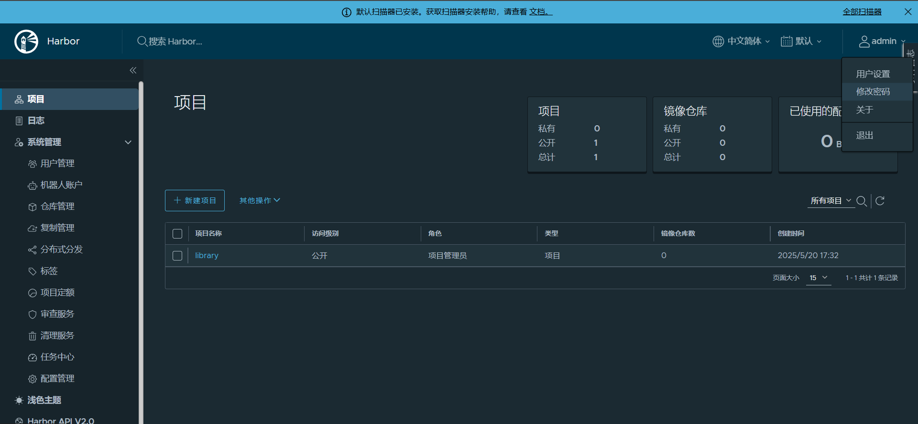Sort by 项目名称 column header
Screen dimensions: 918x424
click(208, 234)
